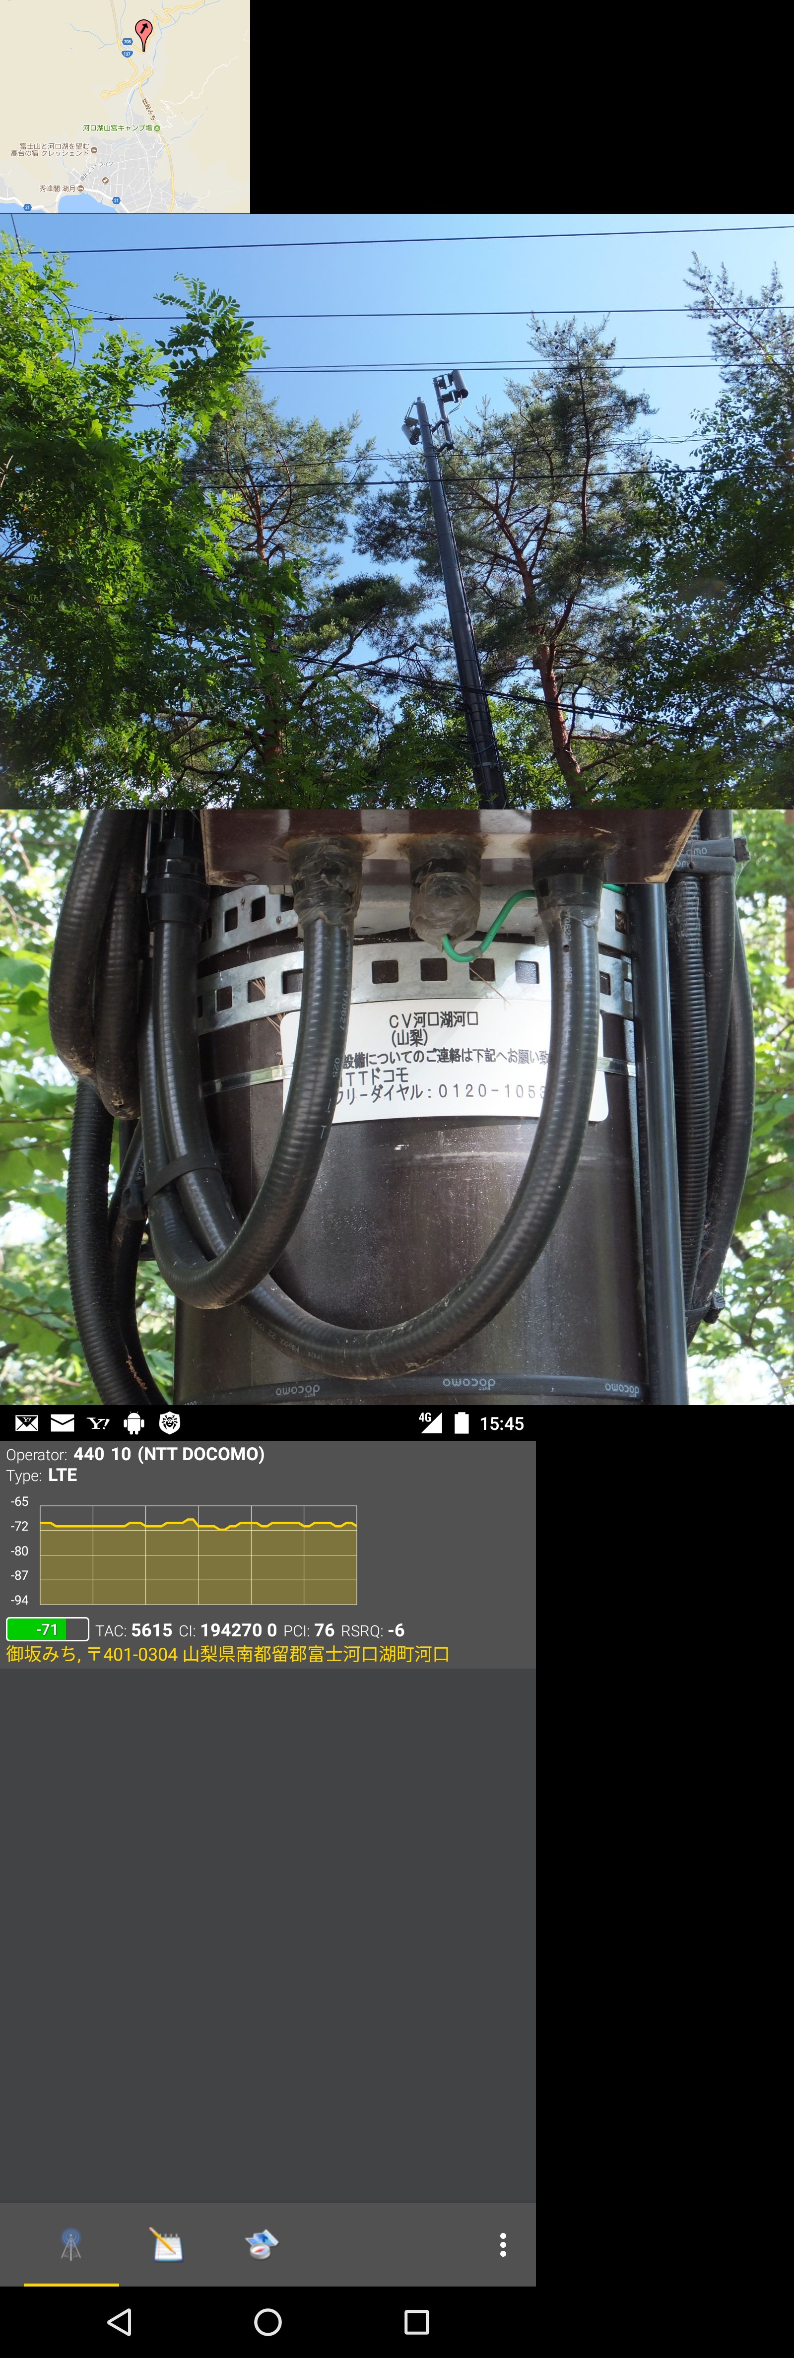Image resolution: width=794 pixels, height=2358 pixels.
Task: Select the TAC value 5615
Action: 152,1630
